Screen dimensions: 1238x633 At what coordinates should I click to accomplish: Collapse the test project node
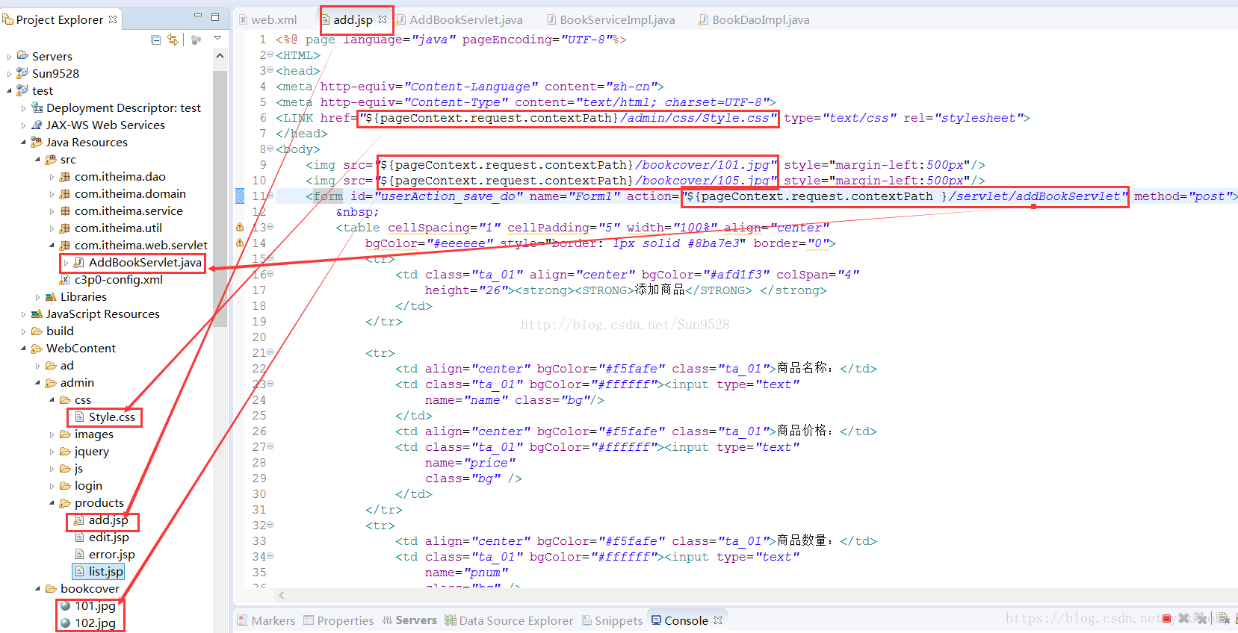[9, 90]
